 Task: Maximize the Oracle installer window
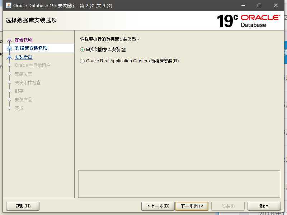(259, 5)
